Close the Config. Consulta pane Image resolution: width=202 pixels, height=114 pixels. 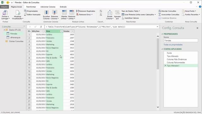coord(197,28)
